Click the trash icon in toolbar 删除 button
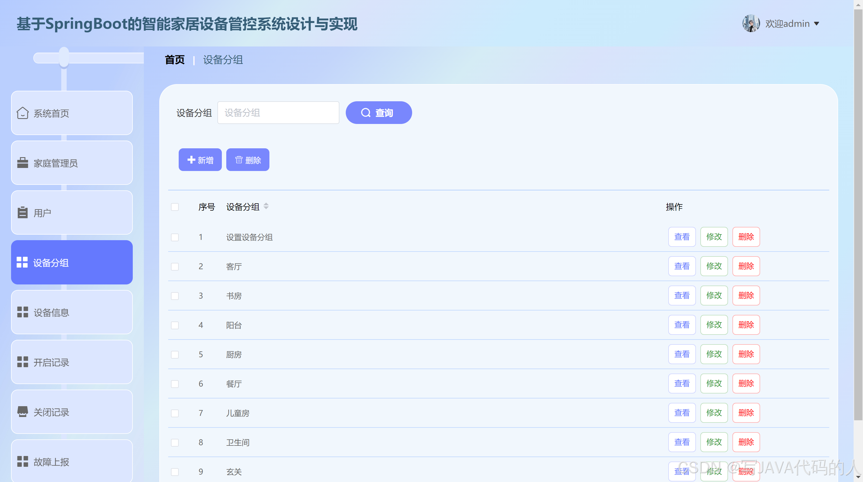The image size is (863, 482). click(238, 160)
